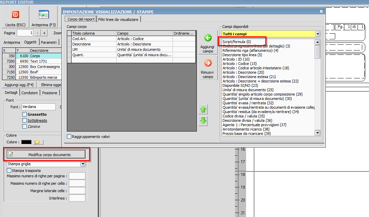Click orange arrow Rimuovi campo icon
369x217 pixels.
click(x=208, y=63)
